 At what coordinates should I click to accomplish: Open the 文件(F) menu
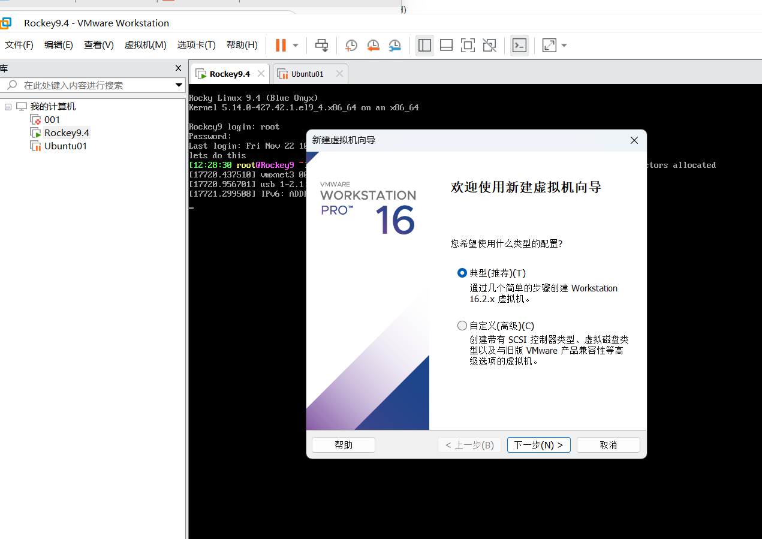pos(19,45)
